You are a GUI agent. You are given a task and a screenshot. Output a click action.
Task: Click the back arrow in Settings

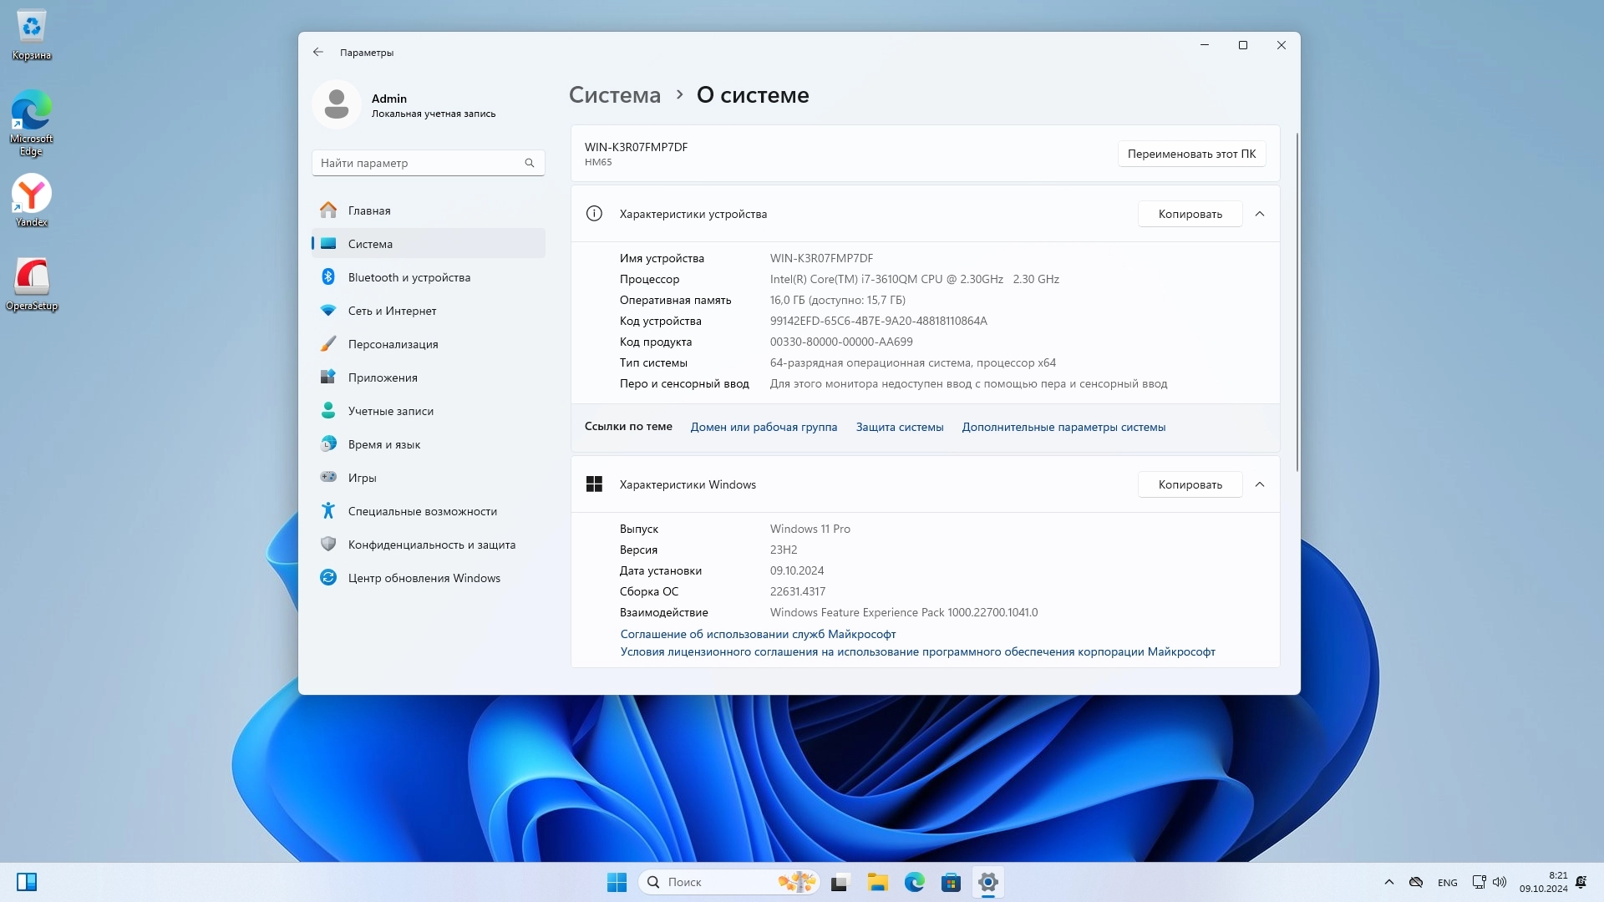coord(318,52)
